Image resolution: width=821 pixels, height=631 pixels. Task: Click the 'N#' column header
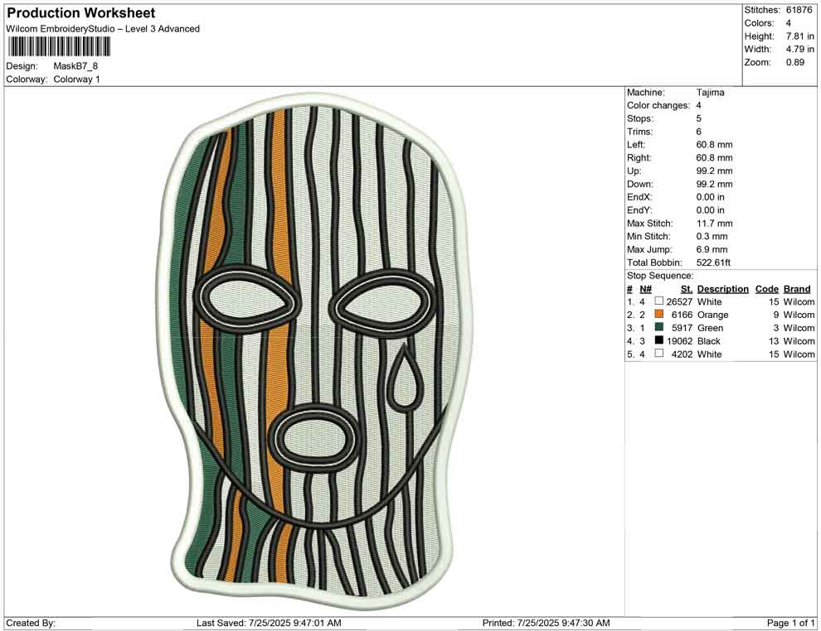pos(645,289)
